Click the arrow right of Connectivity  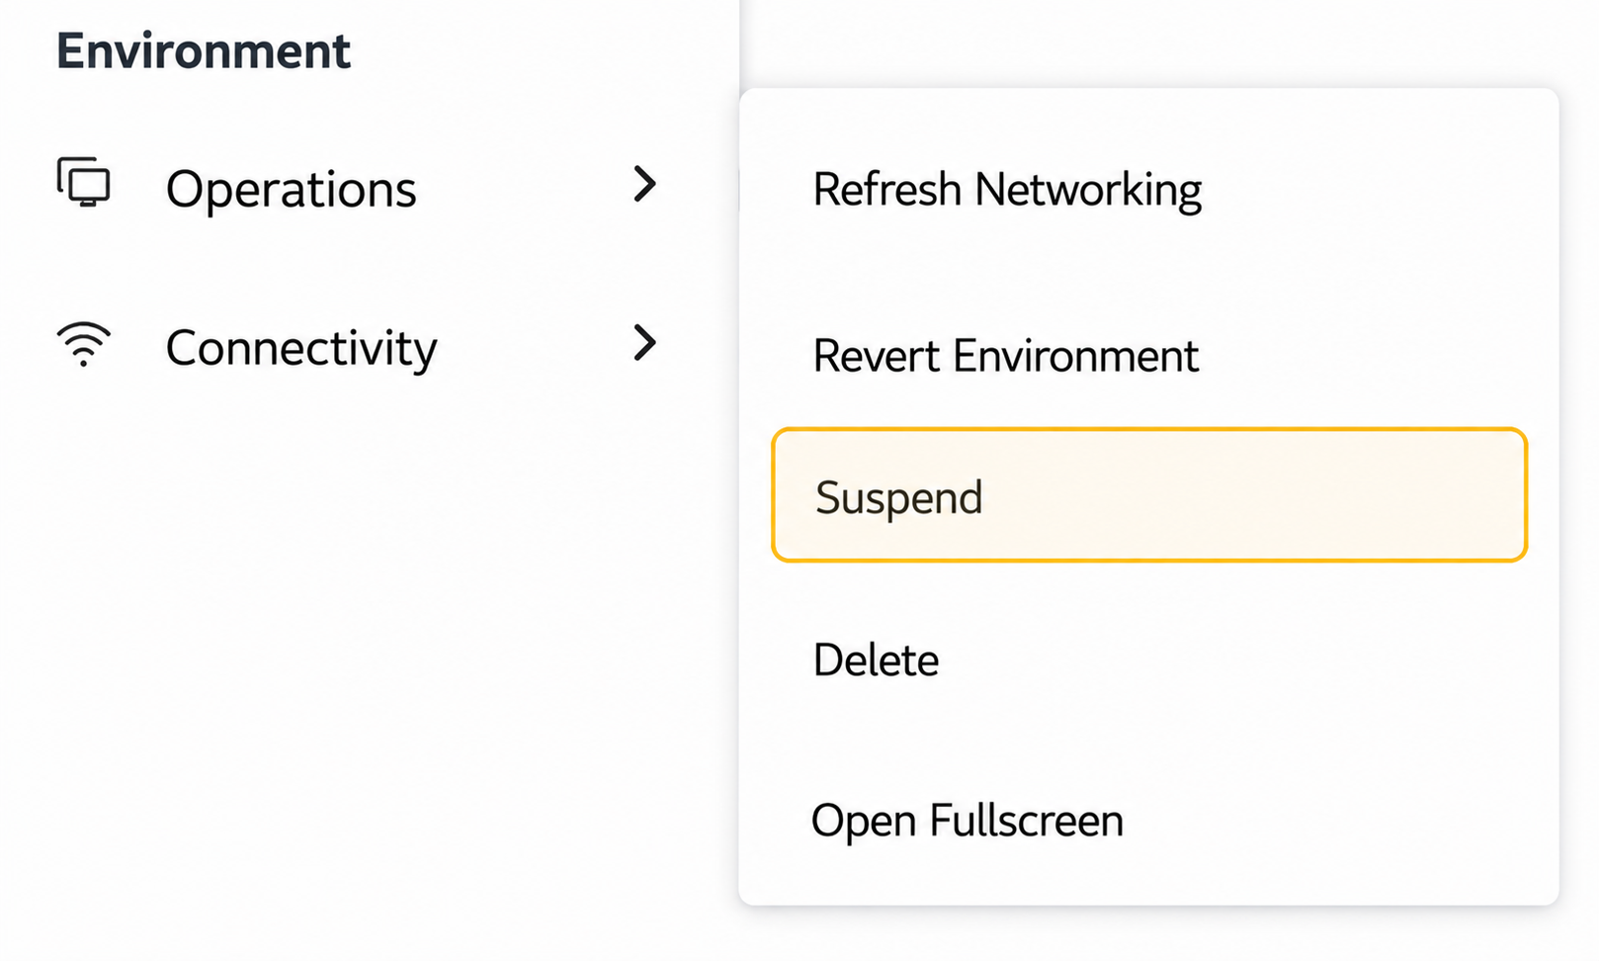coord(644,343)
